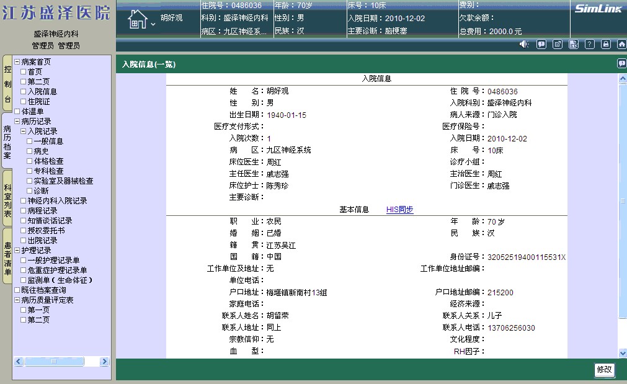Click the speaker sound icon

coord(524,44)
